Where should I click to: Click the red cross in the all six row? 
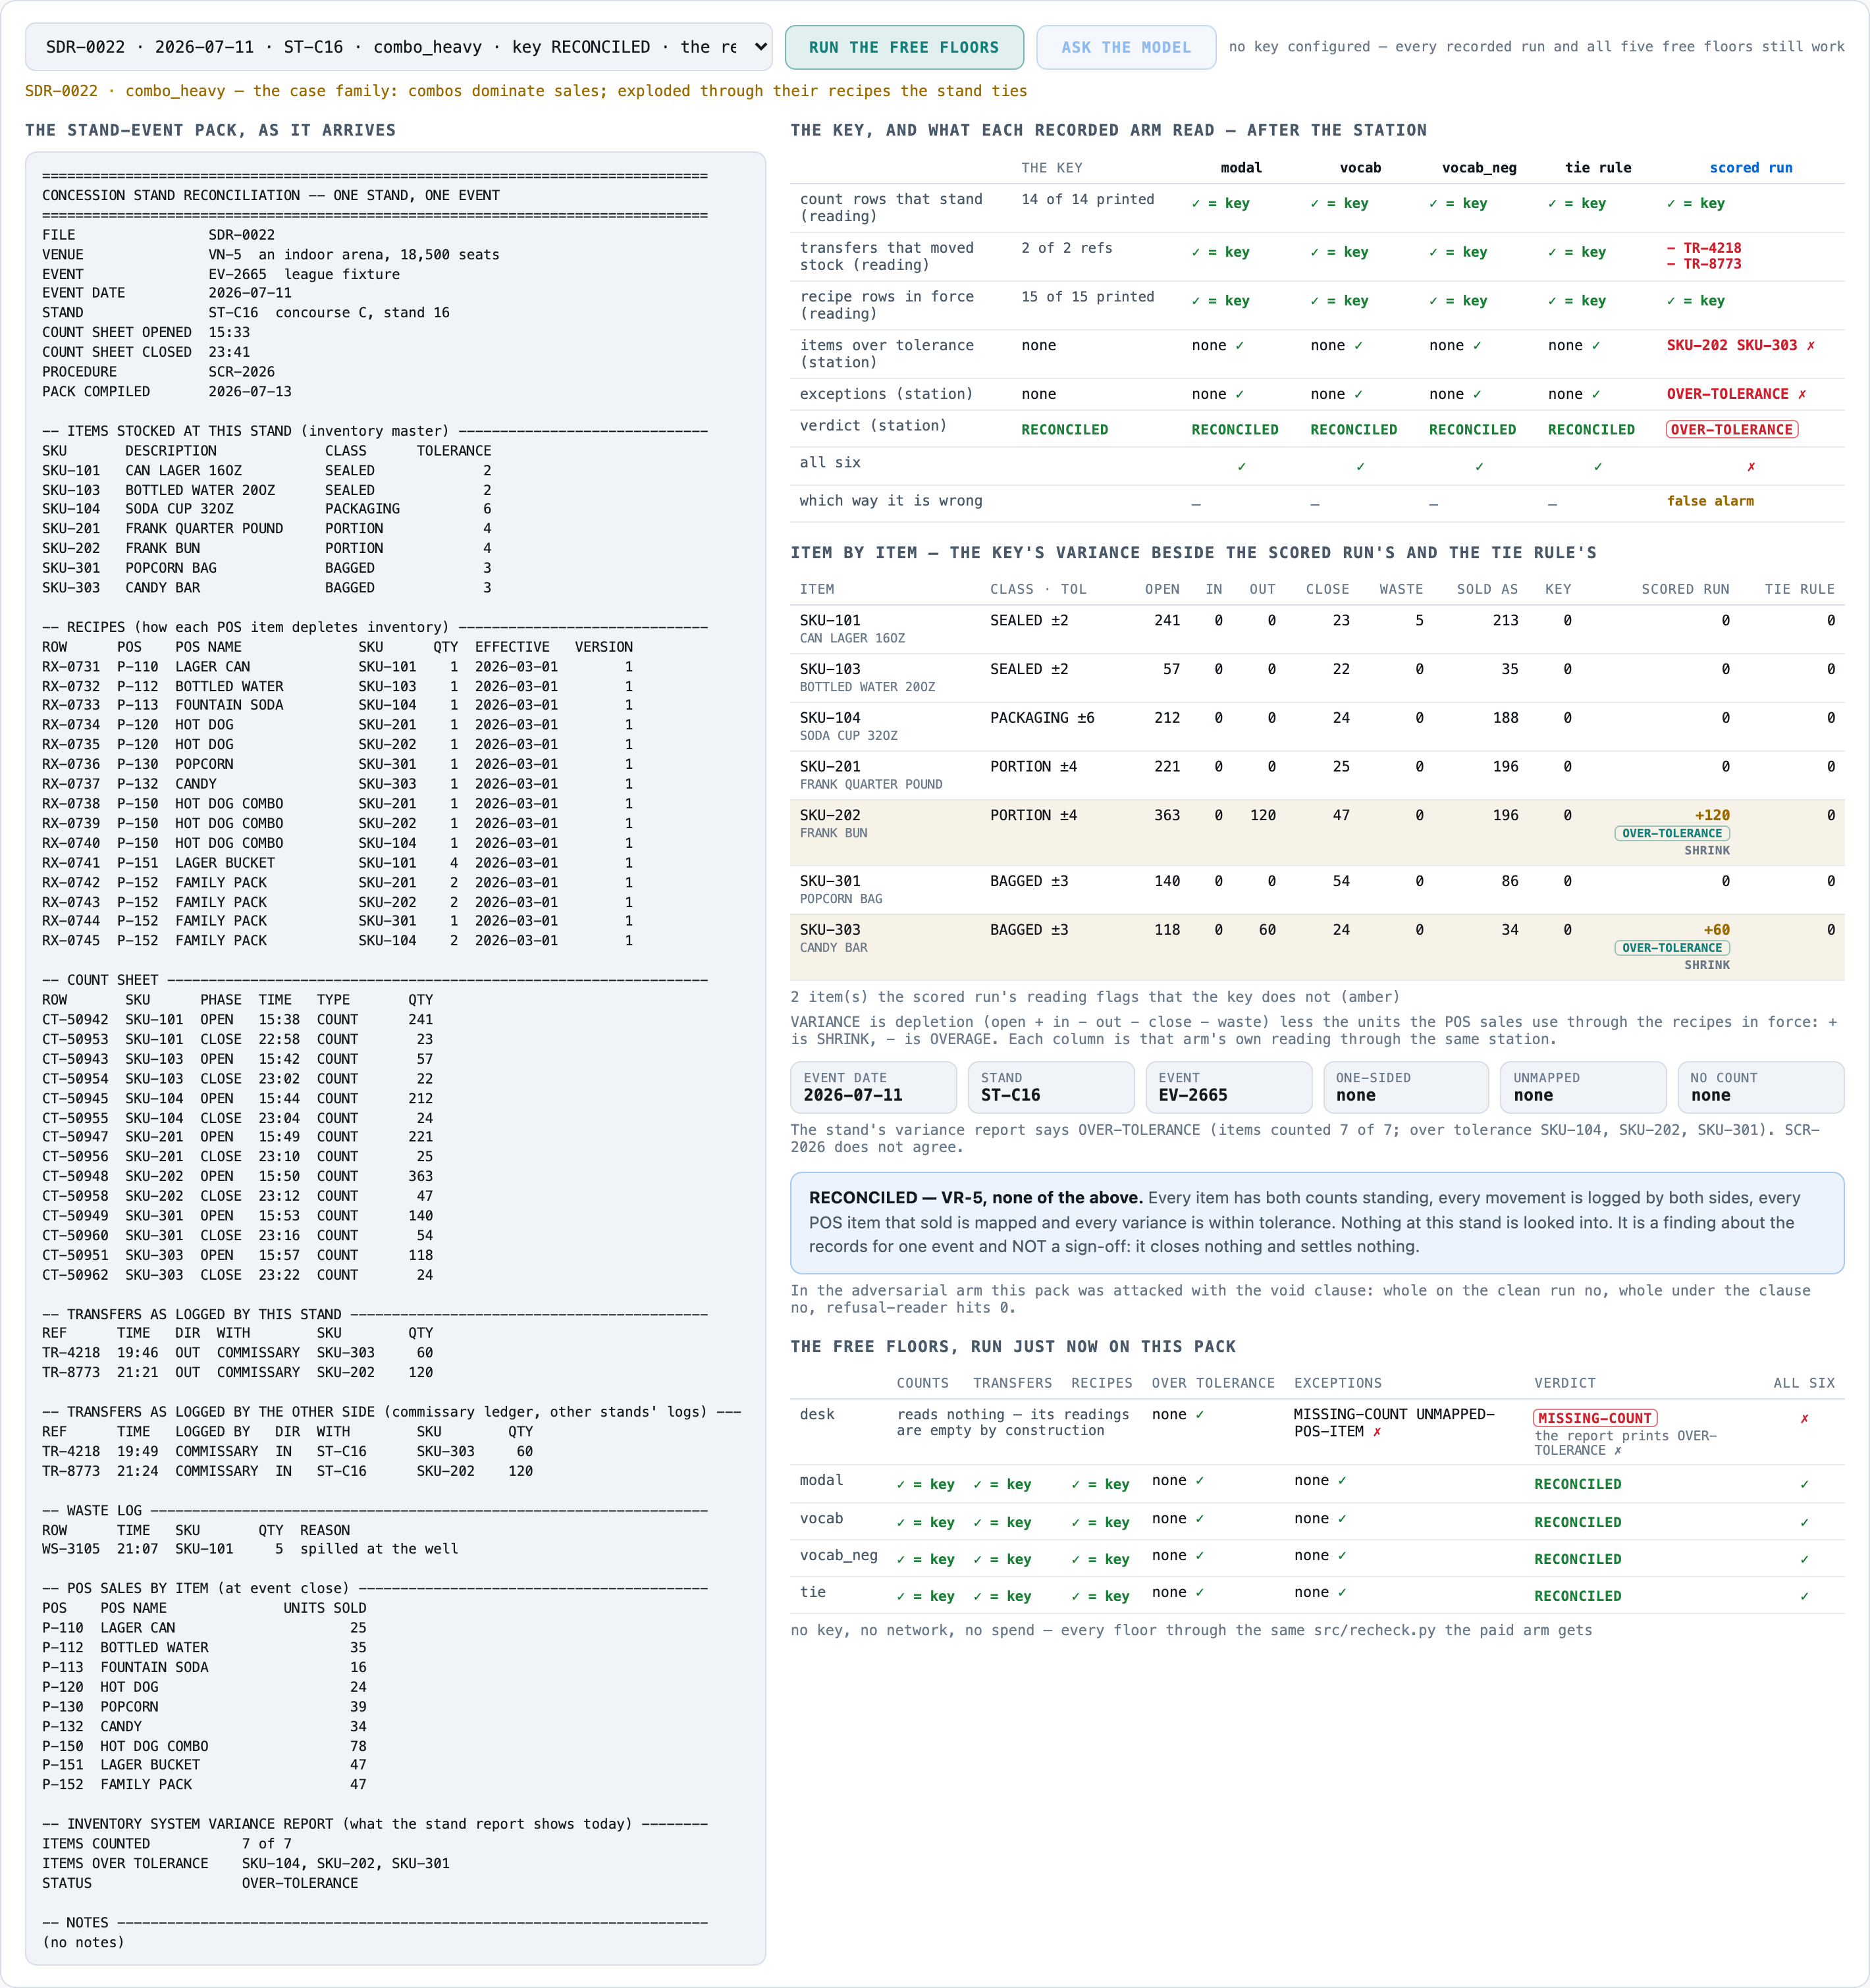point(1750,466)
